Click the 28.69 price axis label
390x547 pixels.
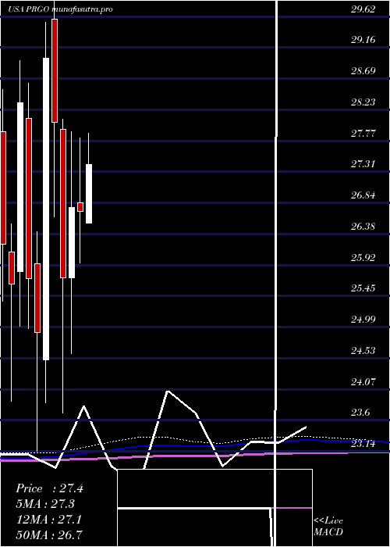coord(363,71)
